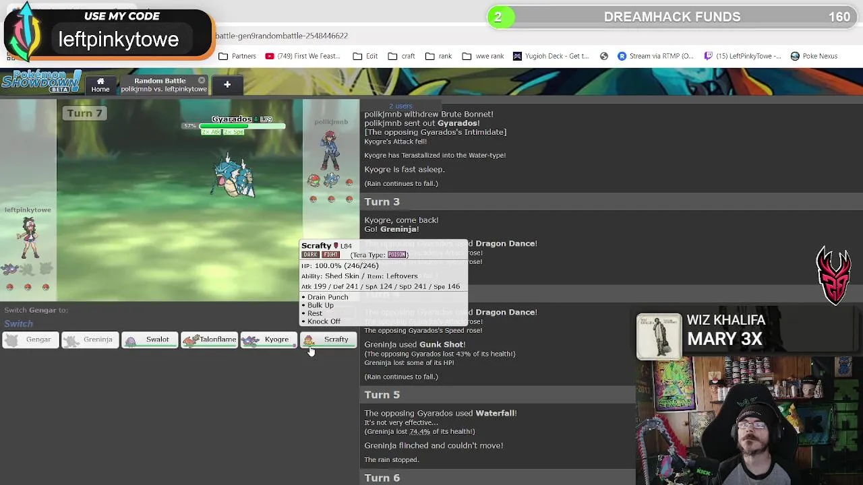Open the Stream via RTMP bookmark

point(655,56)
